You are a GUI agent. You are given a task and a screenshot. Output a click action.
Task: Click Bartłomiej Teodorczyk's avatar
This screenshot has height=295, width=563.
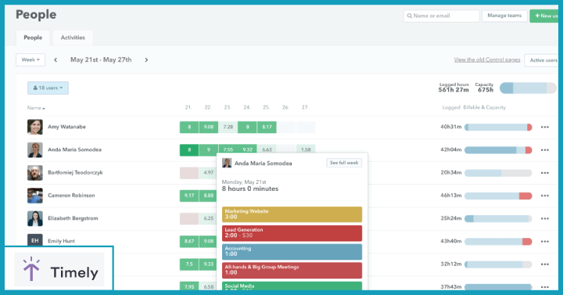click(x=35, y=173)
